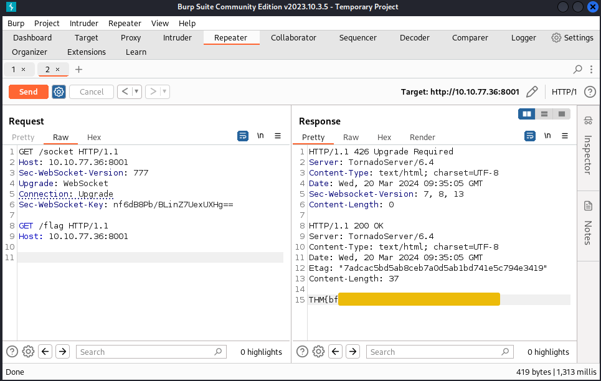
Task: Go to next response search match
Action: click(x=353, y=352)
